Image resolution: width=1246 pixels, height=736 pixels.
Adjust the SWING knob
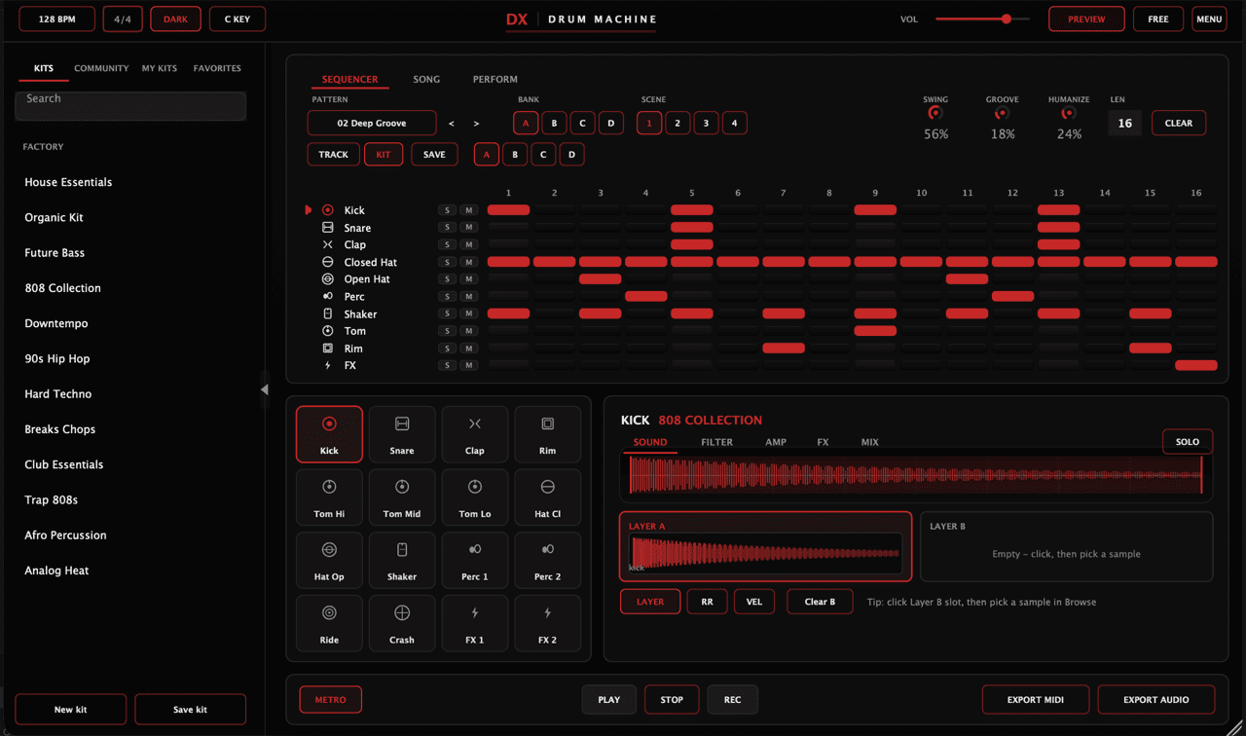point(935,113)
